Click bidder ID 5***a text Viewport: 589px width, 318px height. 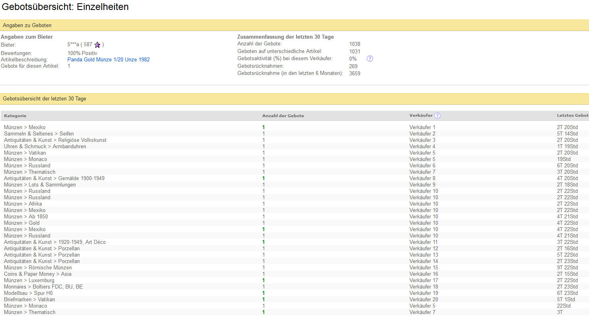pyautogui.click(x=73, y=45)
